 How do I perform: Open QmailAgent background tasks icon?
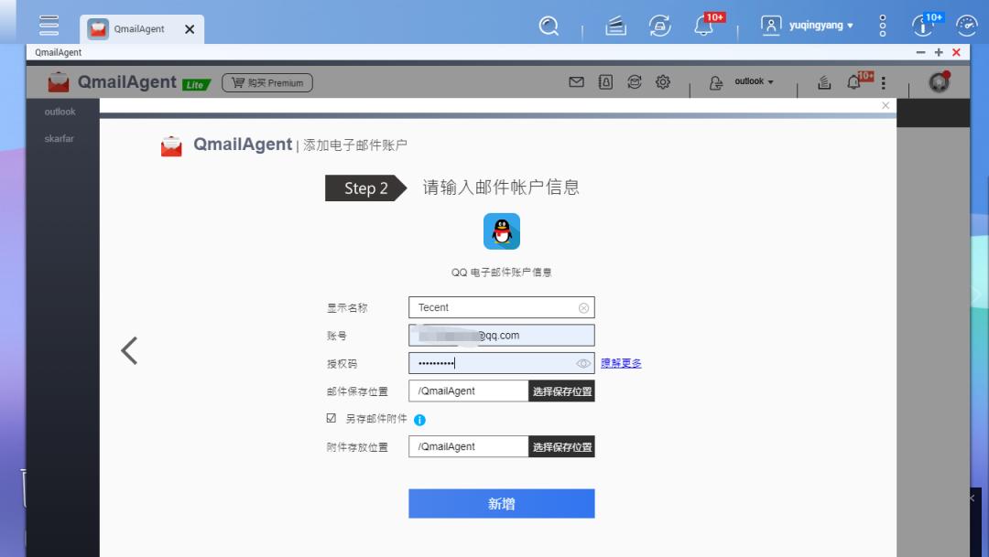coord(823,82)
